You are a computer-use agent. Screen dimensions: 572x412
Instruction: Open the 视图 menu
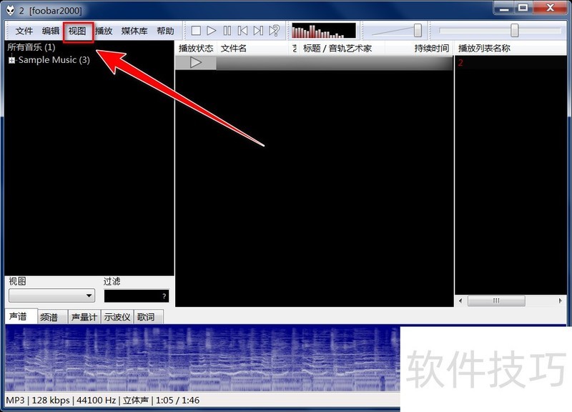[77, 31]
